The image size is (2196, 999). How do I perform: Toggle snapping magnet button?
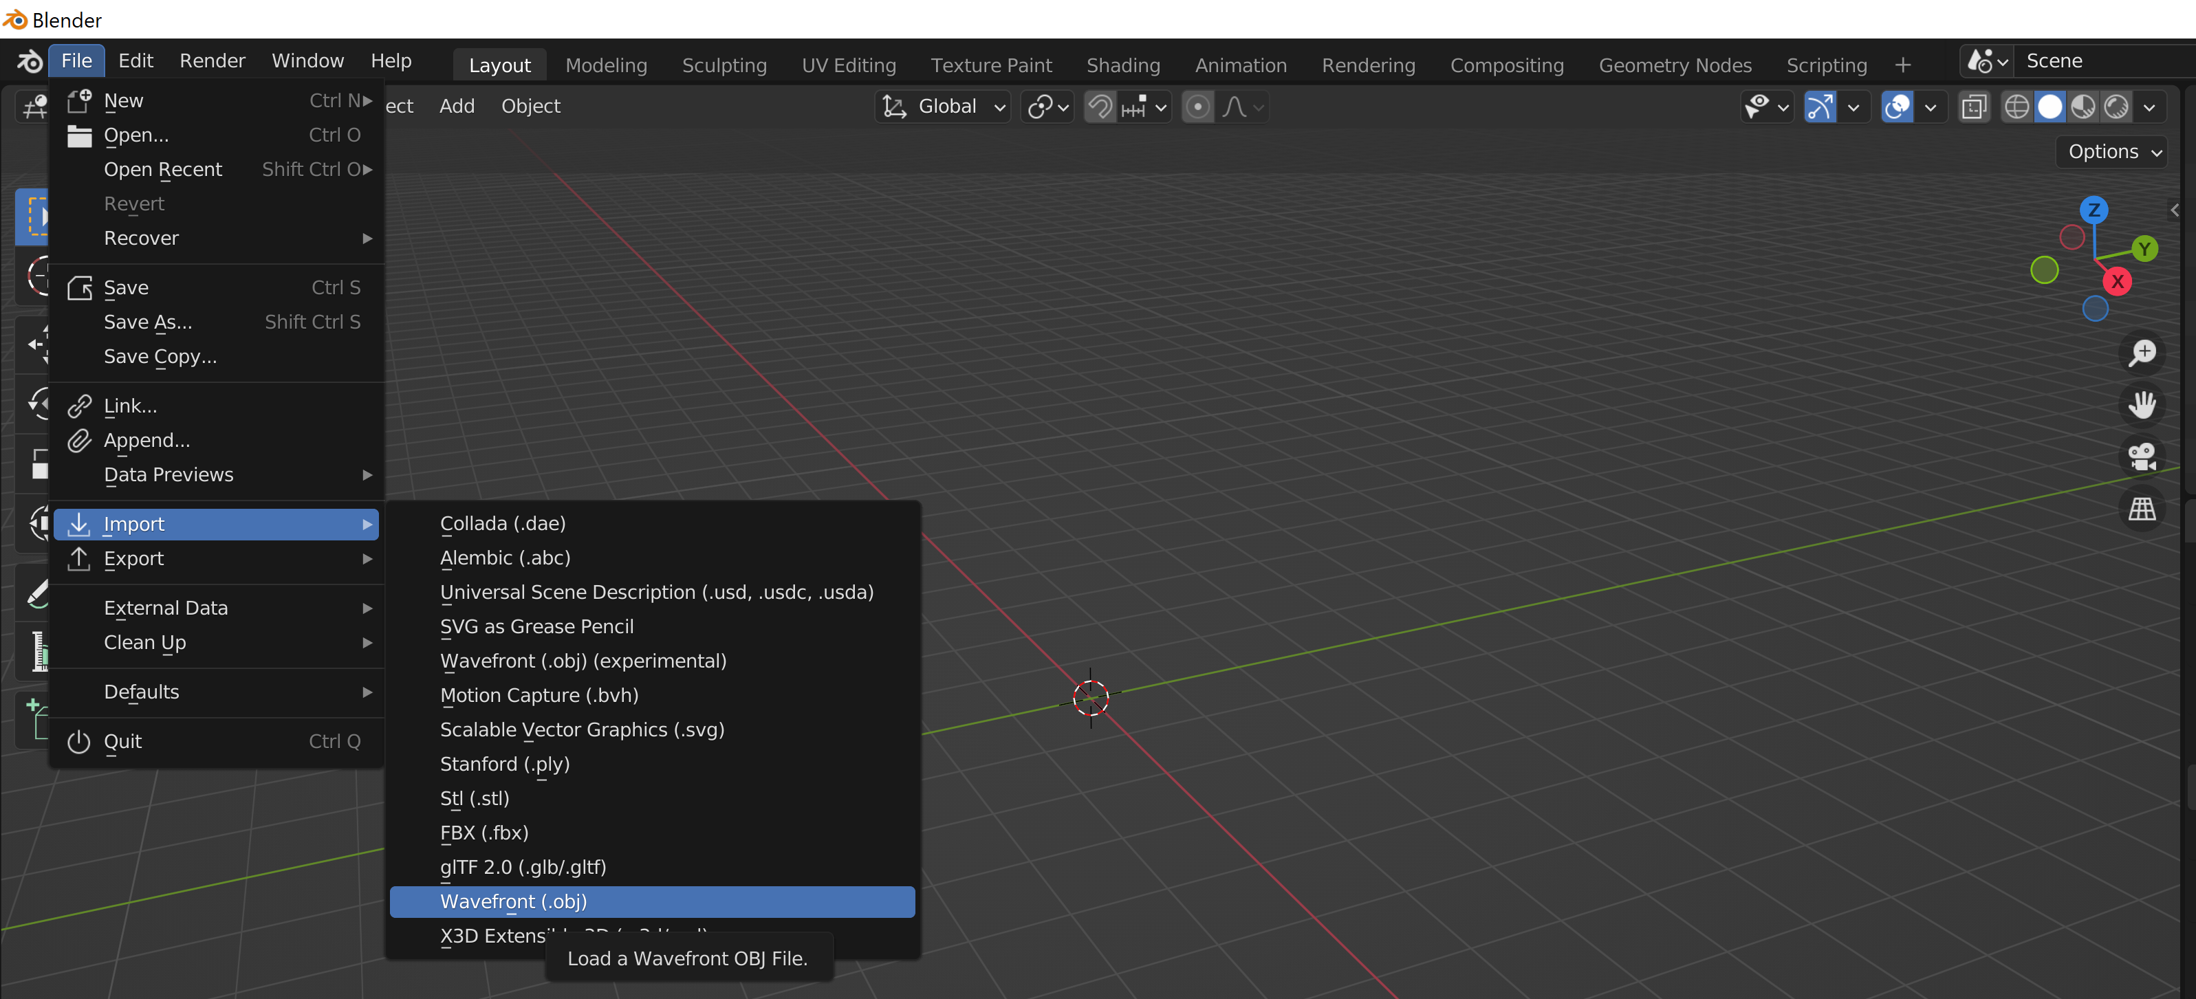coord(1100,107)
